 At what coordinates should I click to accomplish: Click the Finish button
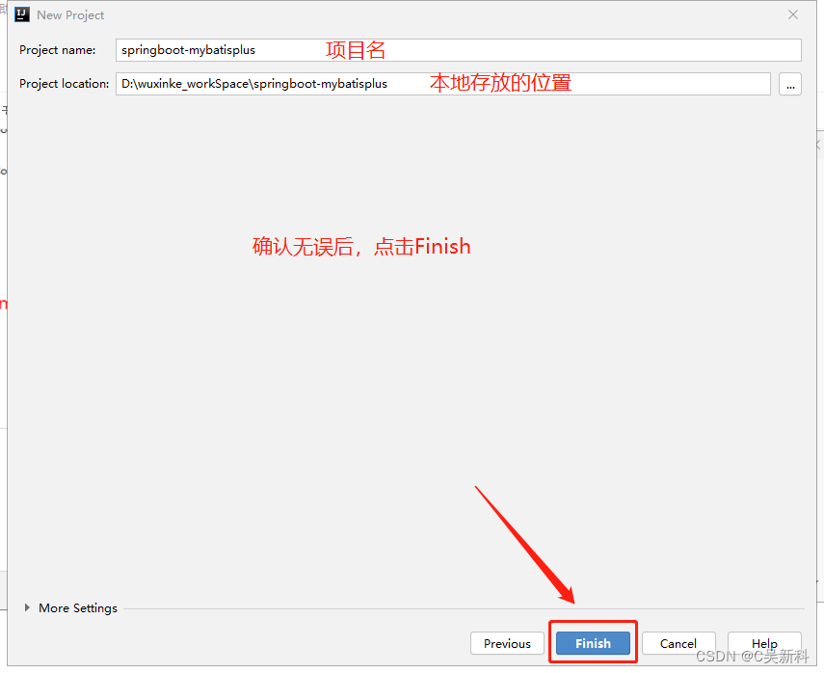pos(593,643)
